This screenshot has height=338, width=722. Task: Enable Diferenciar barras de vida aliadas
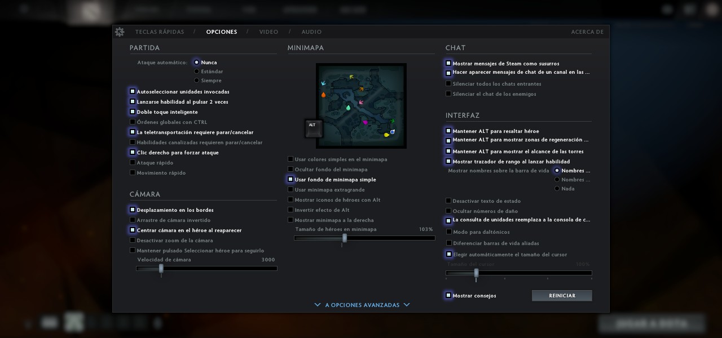[448, 243]
